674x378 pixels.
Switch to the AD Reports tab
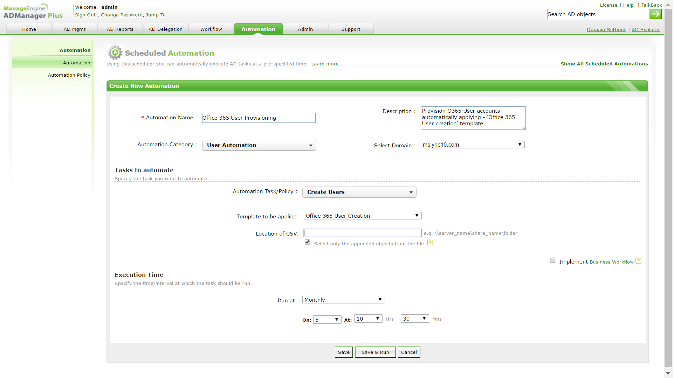point(120,29)
